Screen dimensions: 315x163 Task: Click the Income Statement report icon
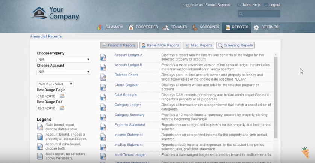[103, 137]
